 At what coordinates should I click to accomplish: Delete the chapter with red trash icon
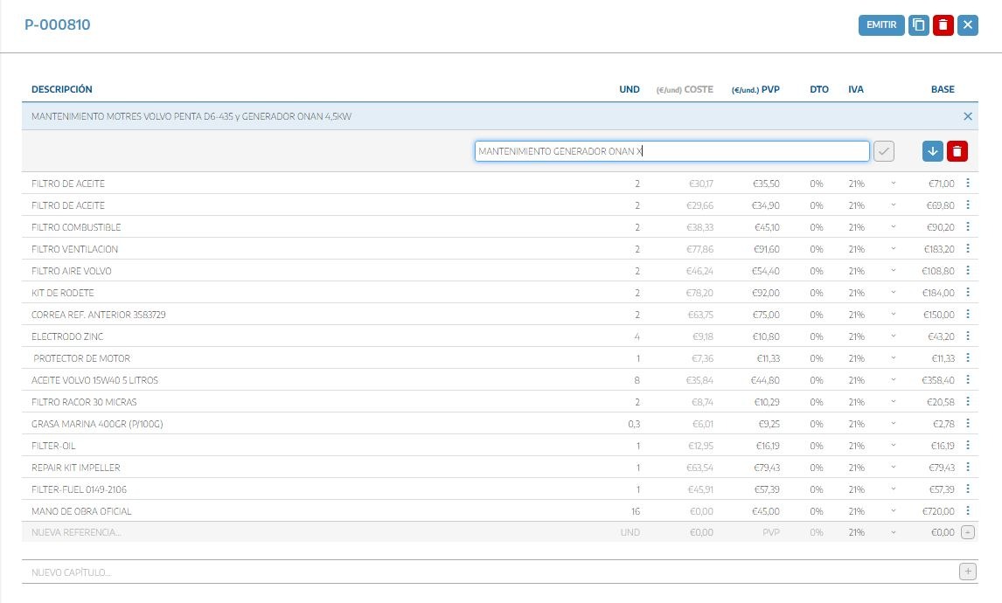pos(957,151)
